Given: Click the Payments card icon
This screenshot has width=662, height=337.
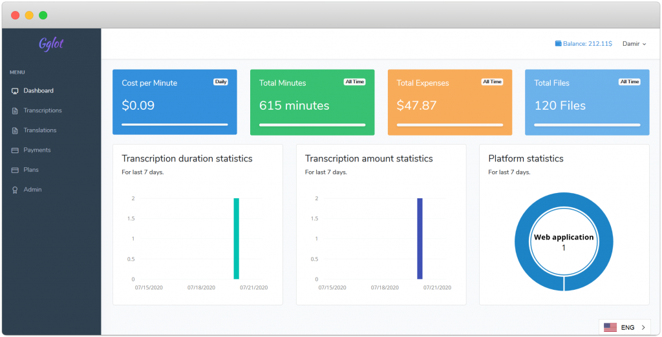Looking at the screenshot, I should 15,150.
